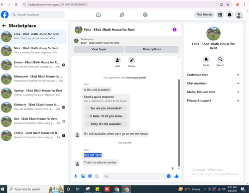Screen dimensions: 249x193
Task: Open the taskbar clock and date
Action: click(232, 189)
